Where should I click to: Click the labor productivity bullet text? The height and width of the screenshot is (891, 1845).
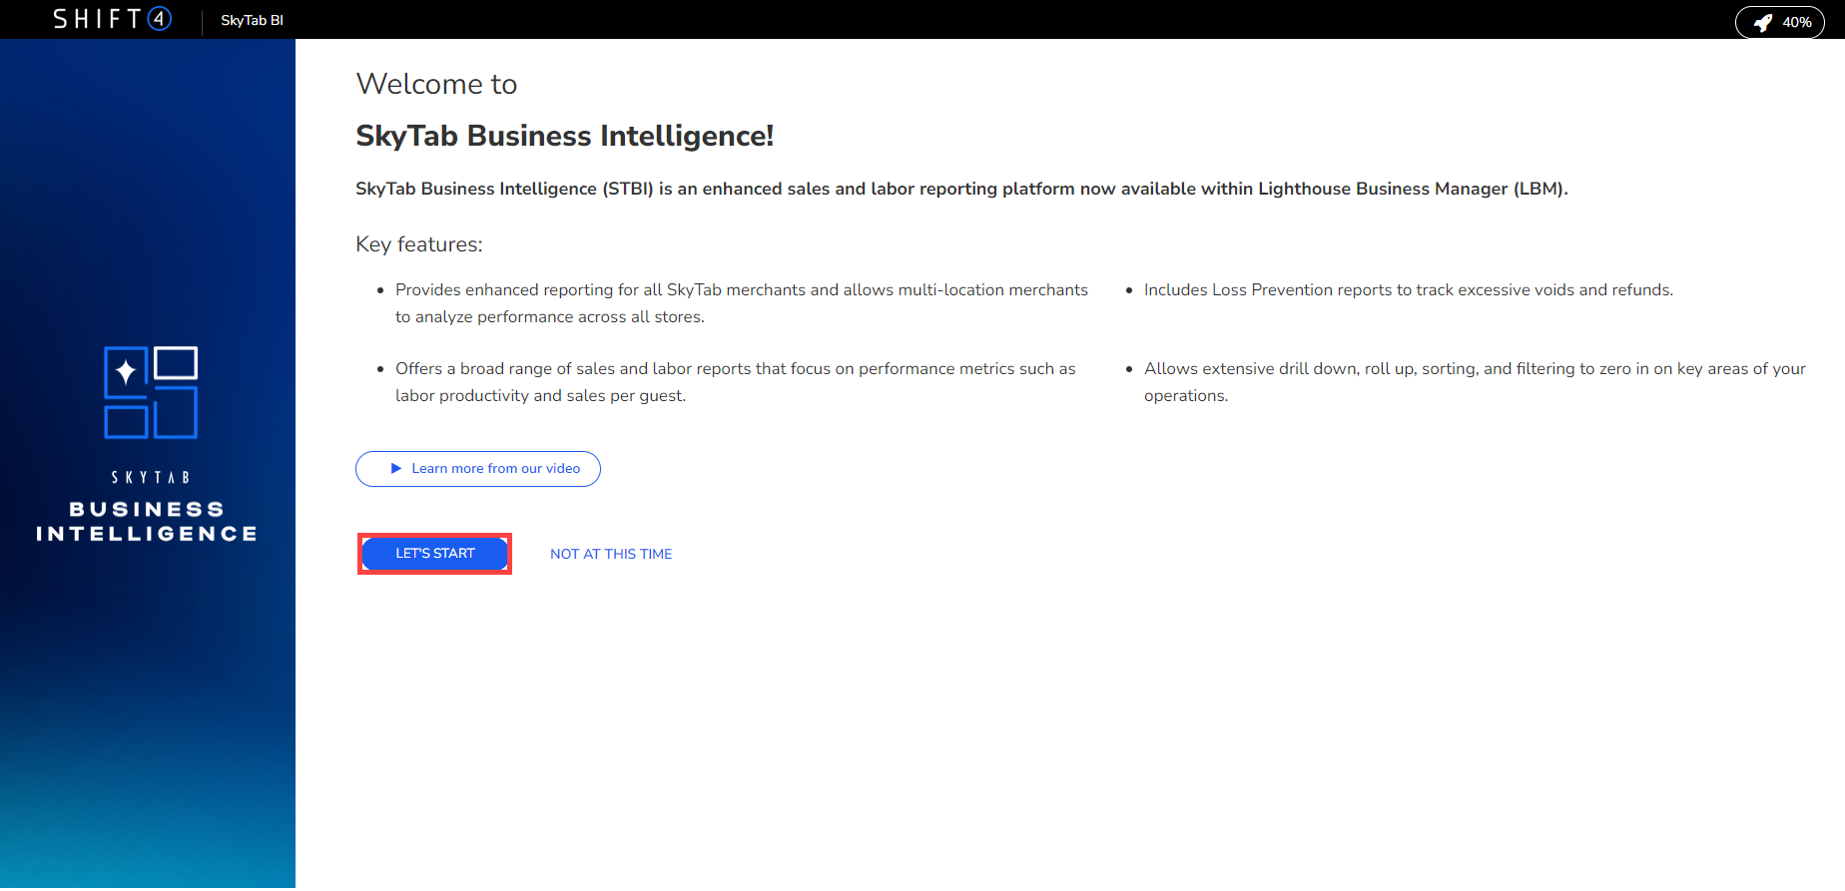(735, 382)
